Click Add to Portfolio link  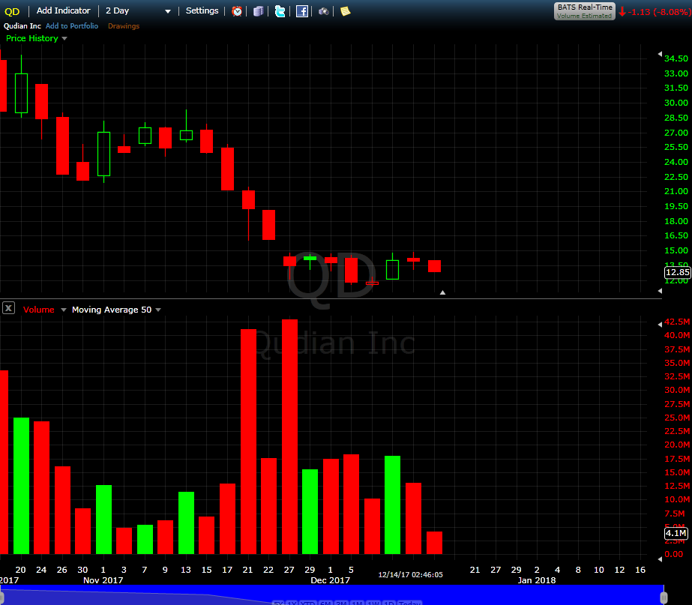pyautogui.click(x=72, y=26)
